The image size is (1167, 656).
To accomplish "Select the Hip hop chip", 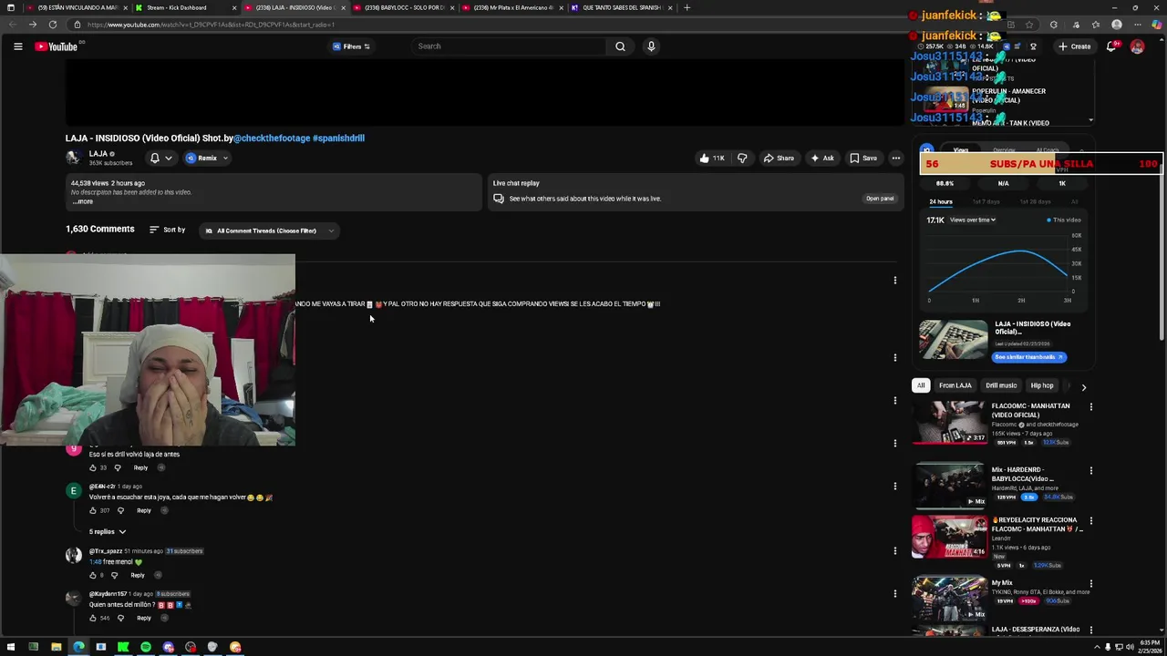I will pyautogui.click(x=1042, y=385).
